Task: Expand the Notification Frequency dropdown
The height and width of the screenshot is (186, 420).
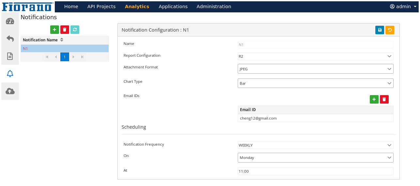Action: point(315,145)
